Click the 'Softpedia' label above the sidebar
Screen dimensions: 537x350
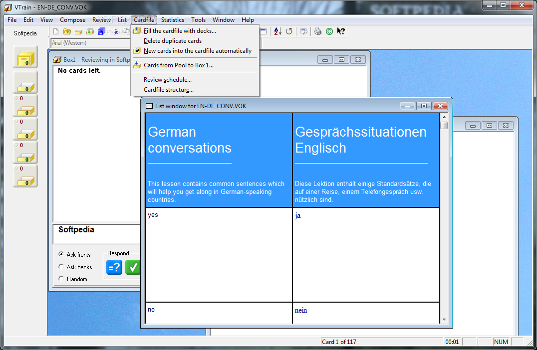pyautogui.click(x=25, y=33)
